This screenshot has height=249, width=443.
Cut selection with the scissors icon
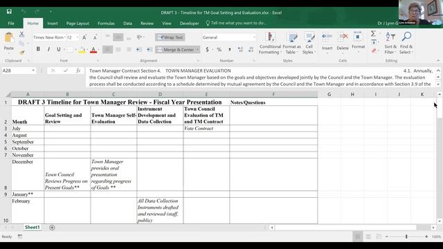pyautogui.click(x=21, y=35)
